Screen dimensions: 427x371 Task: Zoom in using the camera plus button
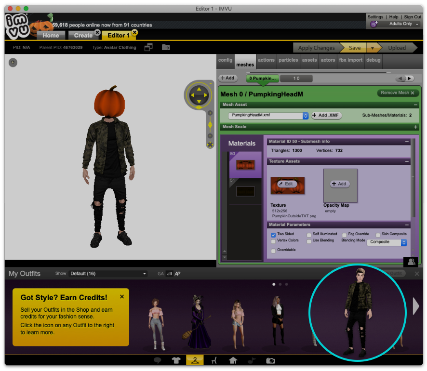point(210,113)
